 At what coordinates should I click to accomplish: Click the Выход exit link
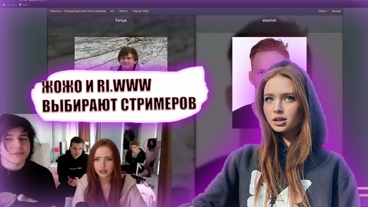tap(336, 11)
